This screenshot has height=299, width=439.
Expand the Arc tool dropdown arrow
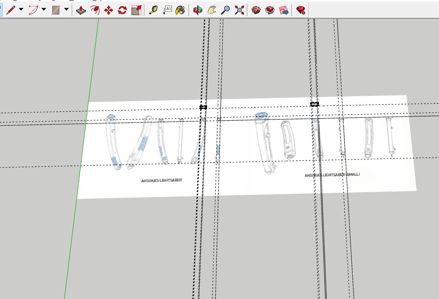(44, 9)
